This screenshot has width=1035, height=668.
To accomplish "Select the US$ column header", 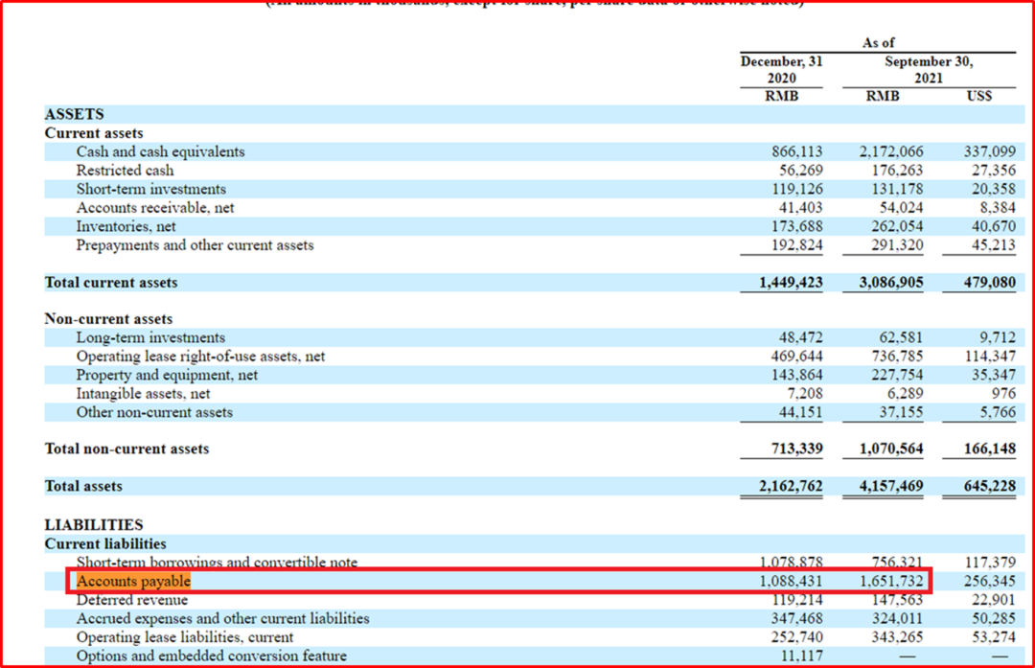I will pos(978,96).
